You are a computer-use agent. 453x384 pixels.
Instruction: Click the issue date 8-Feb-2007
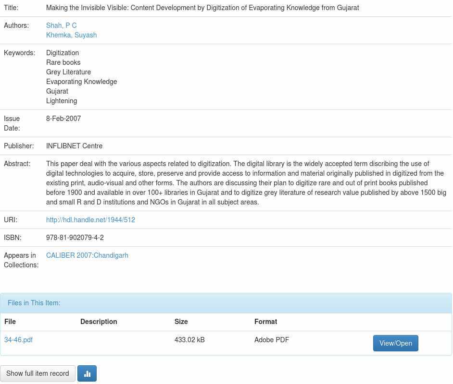(63, 119)
